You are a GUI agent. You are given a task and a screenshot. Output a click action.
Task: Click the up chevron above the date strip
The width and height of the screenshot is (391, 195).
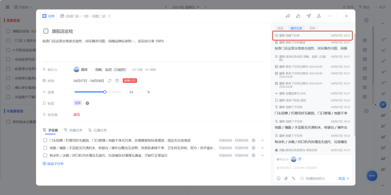(383, 24)
